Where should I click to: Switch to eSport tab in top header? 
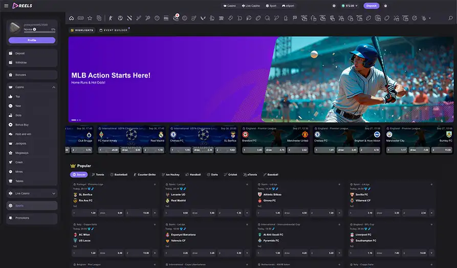288,6
